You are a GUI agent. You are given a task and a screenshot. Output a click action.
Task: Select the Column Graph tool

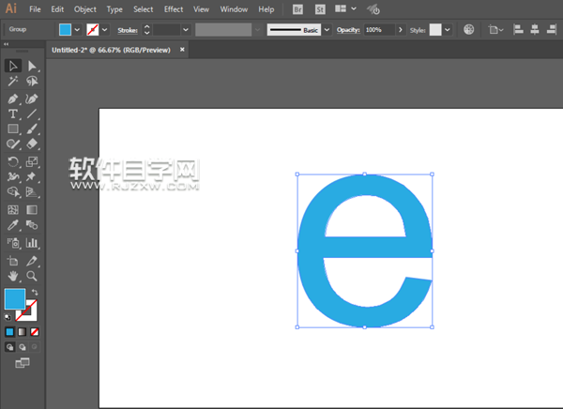(x=32, y=243)
